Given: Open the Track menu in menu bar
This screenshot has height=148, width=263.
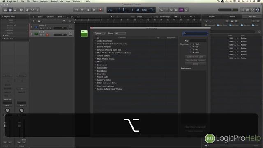Looking at the screenshot, I should click(35, 1).
